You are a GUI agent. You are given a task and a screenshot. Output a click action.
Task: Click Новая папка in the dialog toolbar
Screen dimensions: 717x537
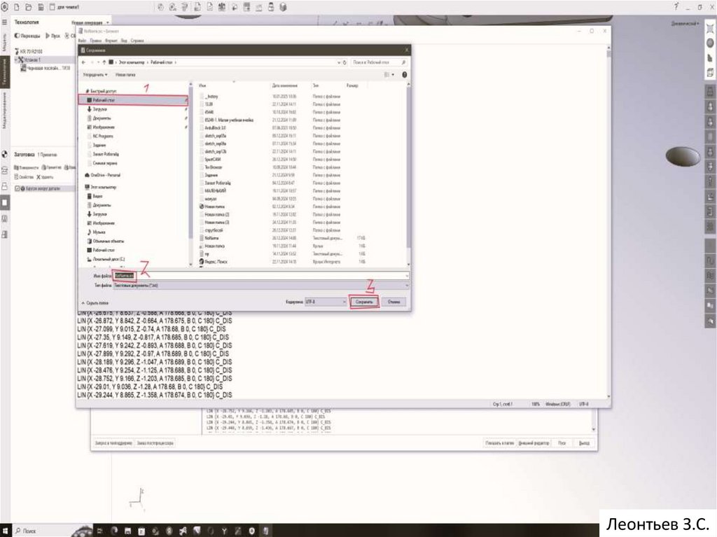pos(125,74)
